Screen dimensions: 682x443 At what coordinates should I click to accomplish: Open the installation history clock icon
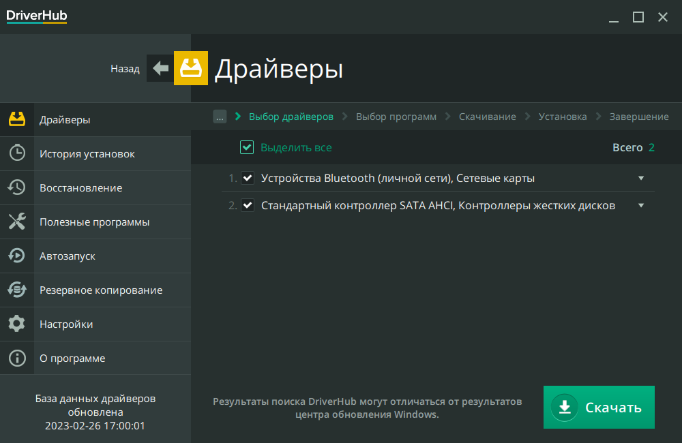(17, 154)
